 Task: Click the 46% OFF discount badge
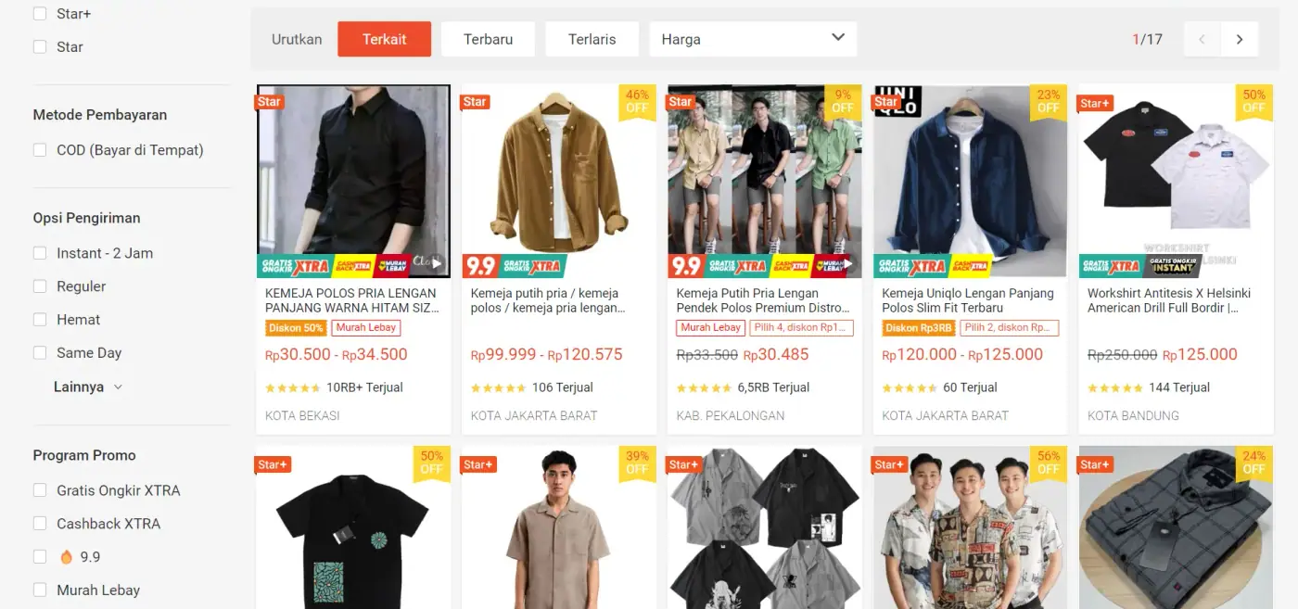point(637,101)
